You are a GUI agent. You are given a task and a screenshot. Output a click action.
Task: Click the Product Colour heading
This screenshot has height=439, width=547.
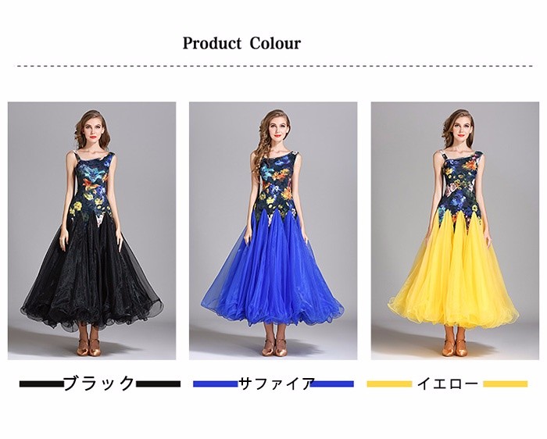point(241,43)
